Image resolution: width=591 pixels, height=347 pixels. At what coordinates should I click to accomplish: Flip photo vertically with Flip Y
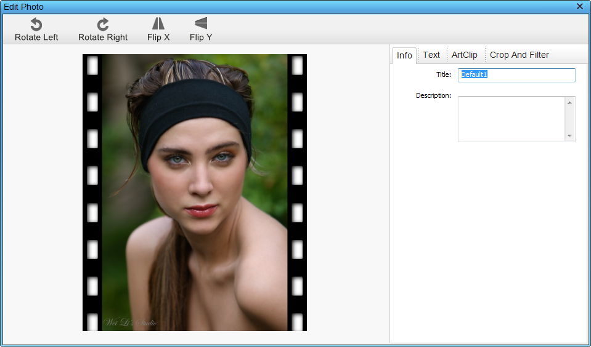pos(201,30)
